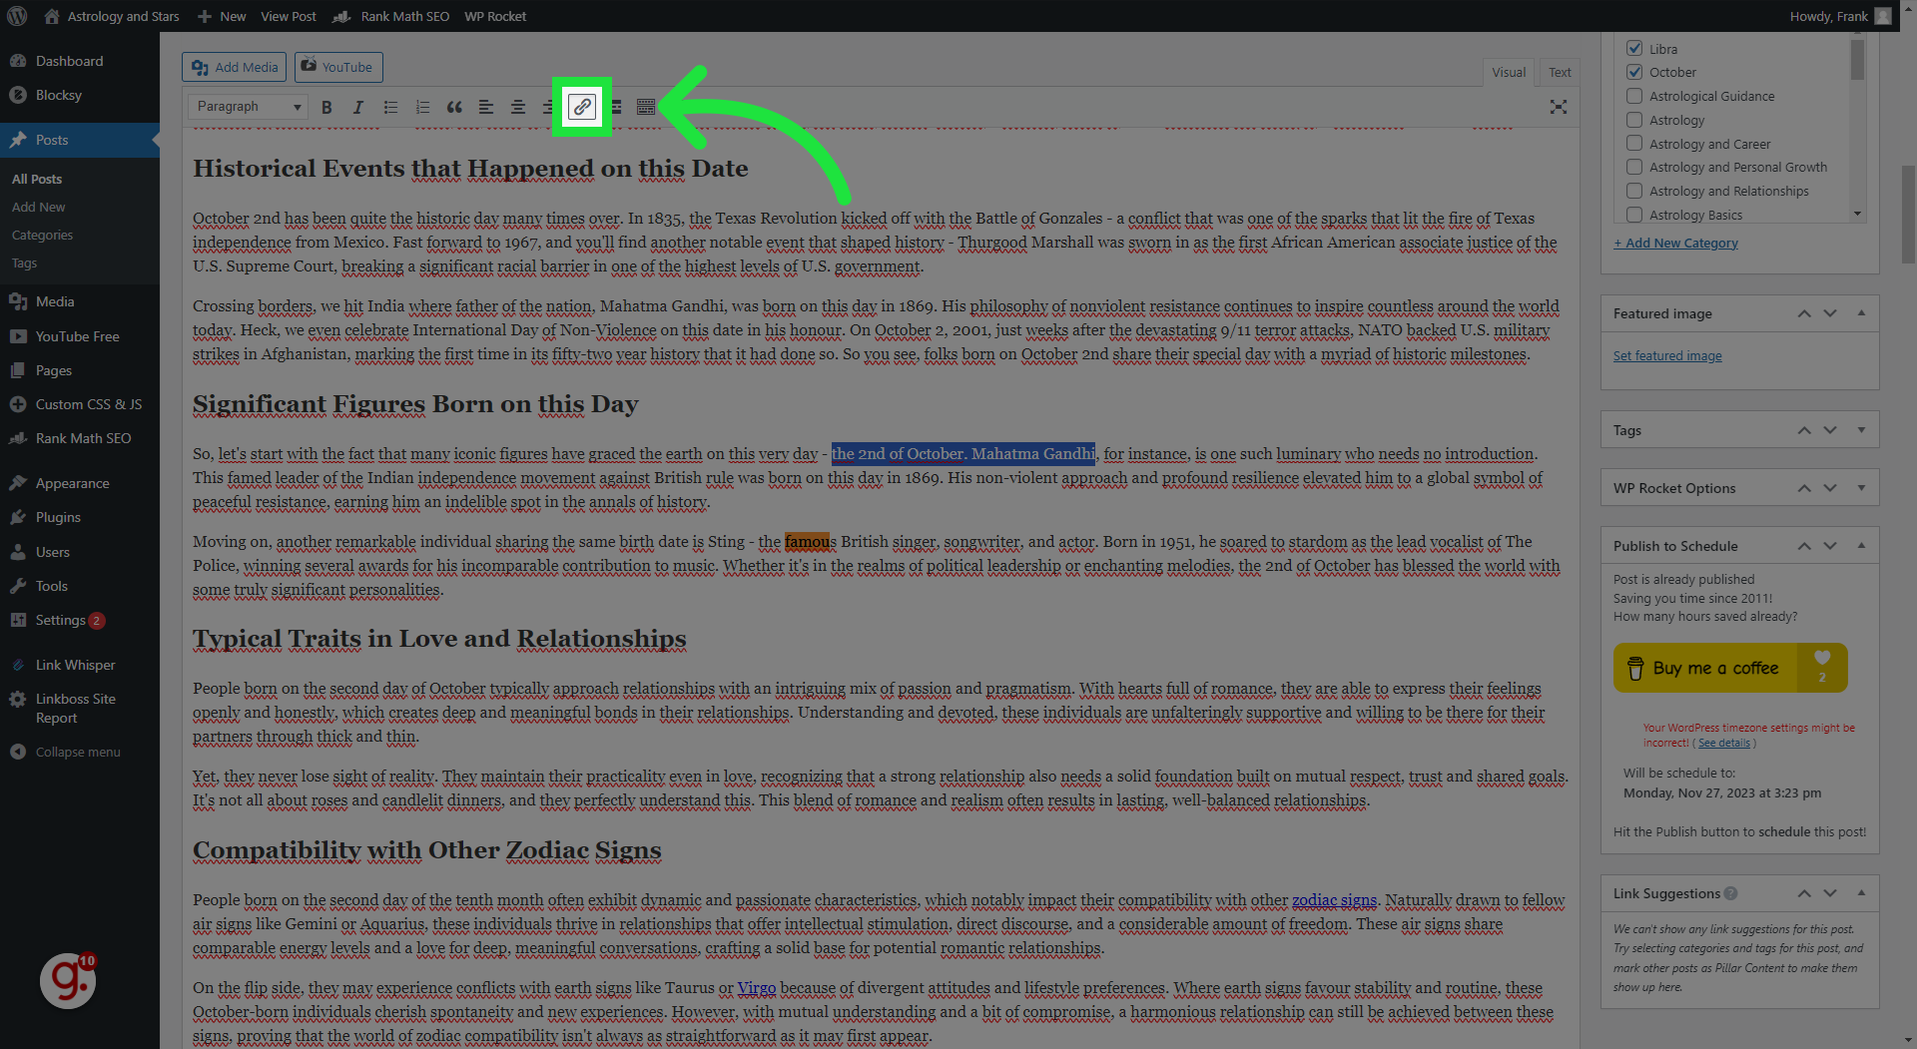Toggle bold formatting in editor toolbar

[326, 107]
